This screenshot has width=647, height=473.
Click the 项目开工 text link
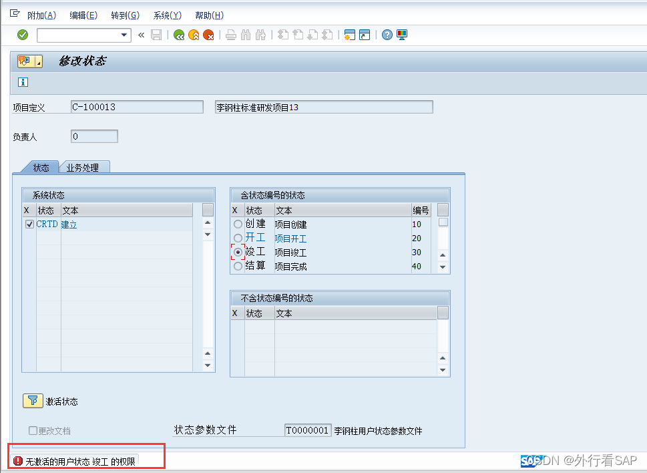pyautogui.click(x=291, y=239)
